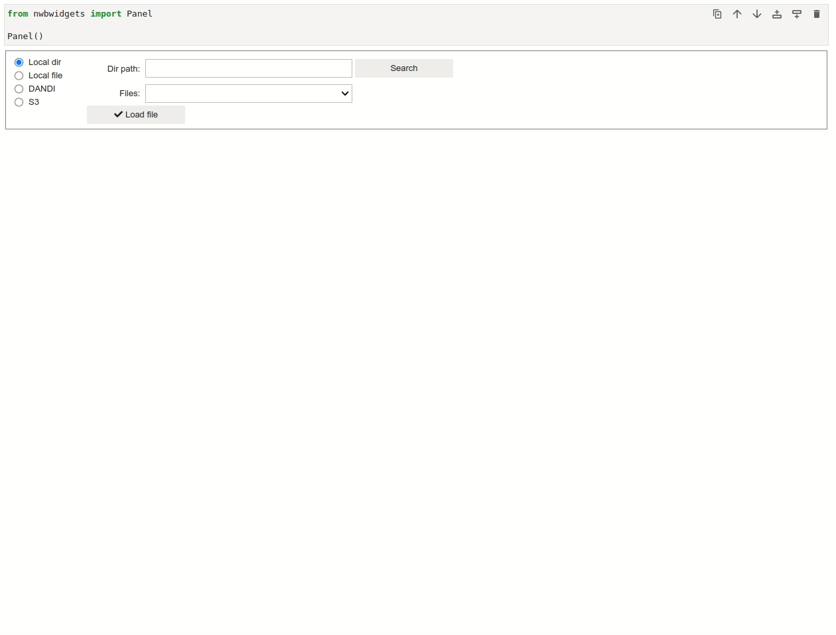Insert a cell below icon
The height and width of the screenshot is (635, 836).
click(797, 14)
